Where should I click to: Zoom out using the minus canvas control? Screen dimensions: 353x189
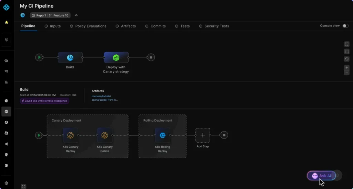[347, 73]
